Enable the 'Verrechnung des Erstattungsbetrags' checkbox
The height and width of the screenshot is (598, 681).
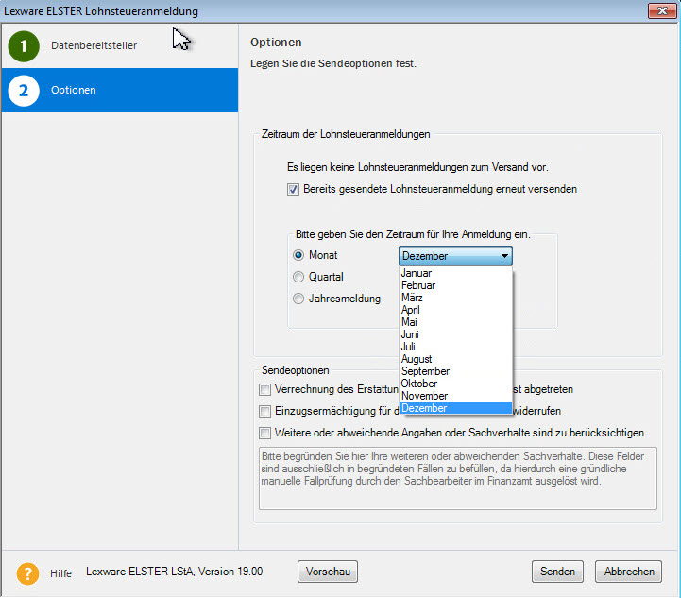click(x=265, y=389)
